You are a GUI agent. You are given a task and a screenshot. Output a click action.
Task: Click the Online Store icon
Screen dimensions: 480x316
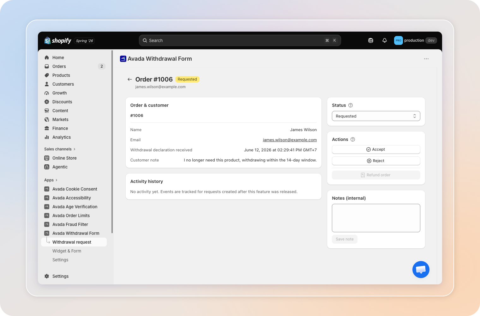click(x=47, y=158)
